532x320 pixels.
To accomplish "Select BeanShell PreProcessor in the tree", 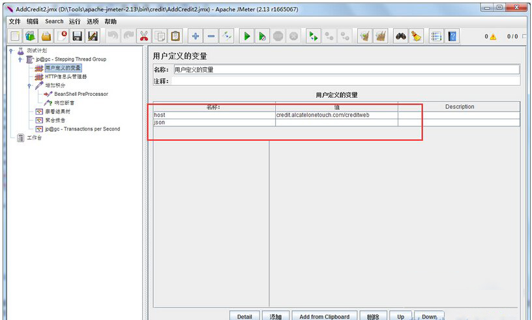I will (81, 94).
